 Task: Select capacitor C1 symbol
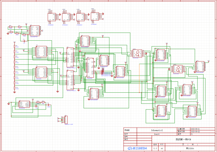coord(24,41)
